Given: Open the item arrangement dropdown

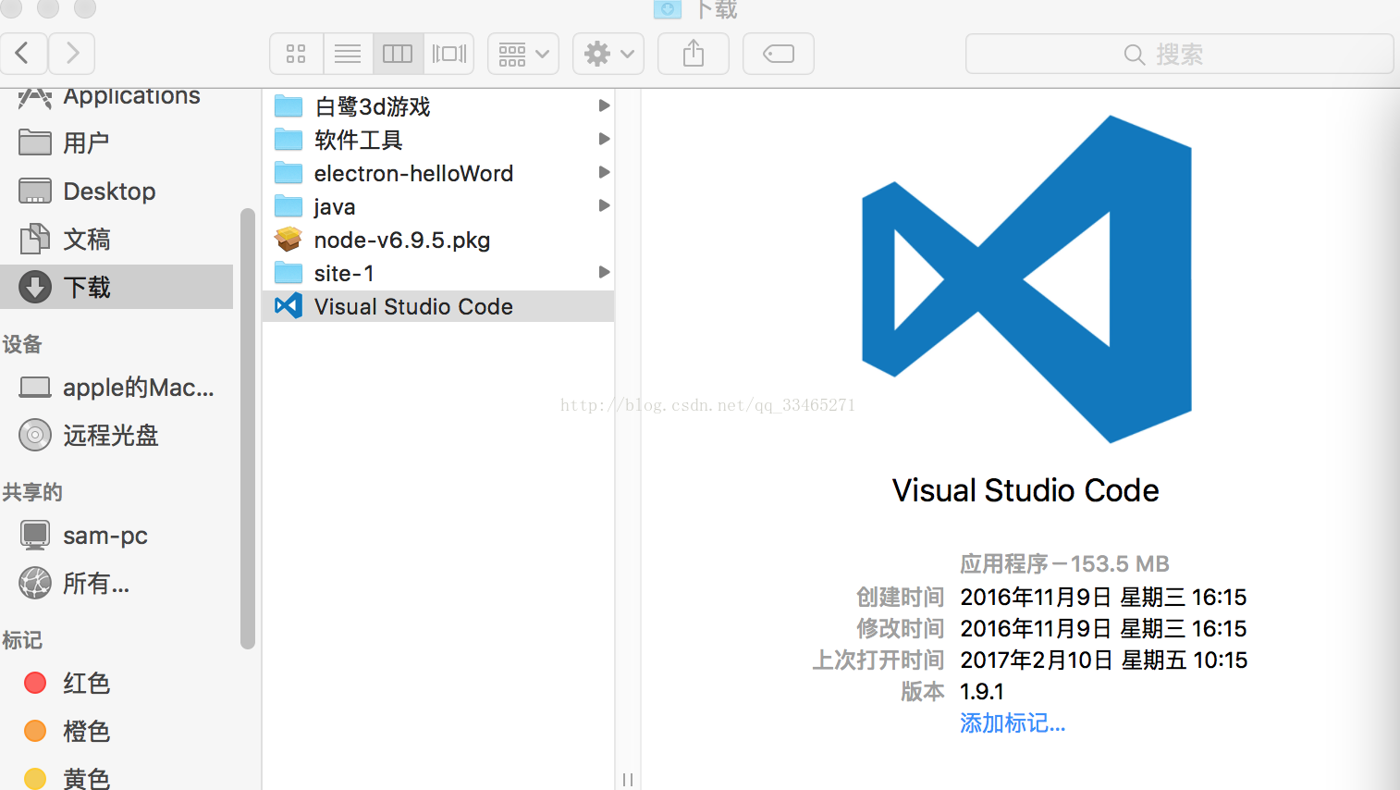Looking at the screenshot, I should [x=523, y=54].
